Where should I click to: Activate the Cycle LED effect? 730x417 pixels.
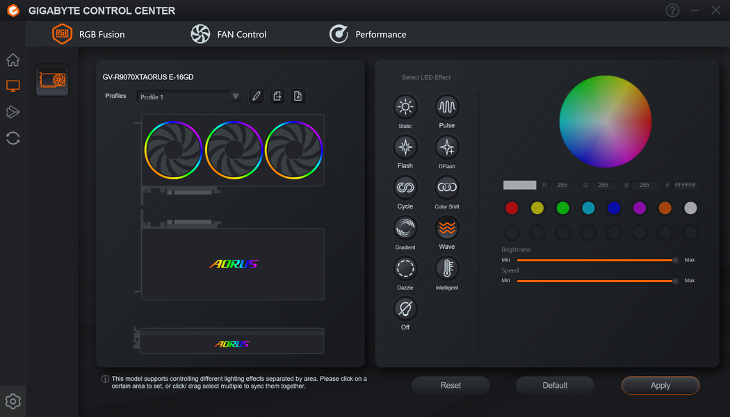(x=405, y=188)
